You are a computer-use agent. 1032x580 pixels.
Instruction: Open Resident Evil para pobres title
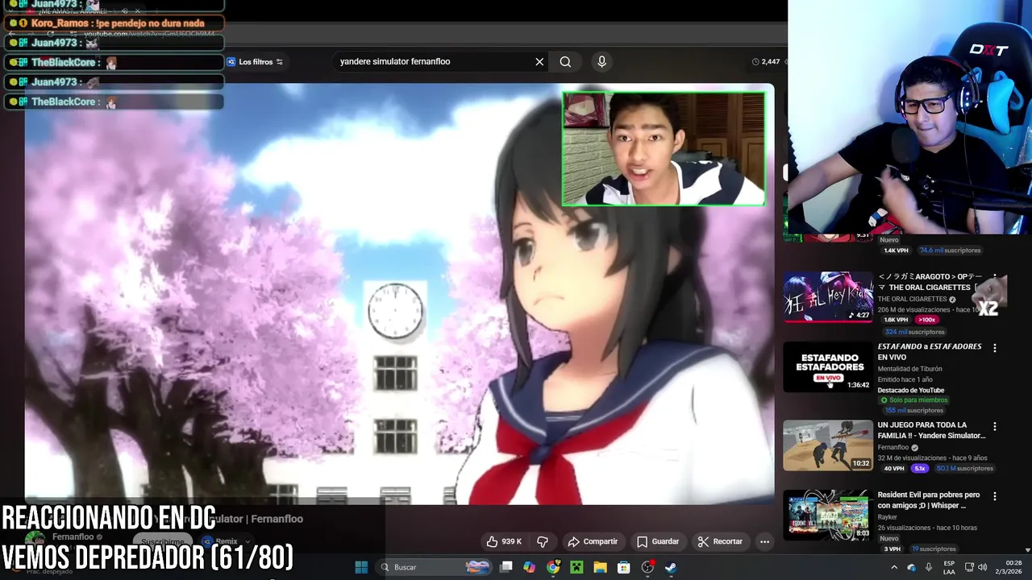[x=929, y=500]
